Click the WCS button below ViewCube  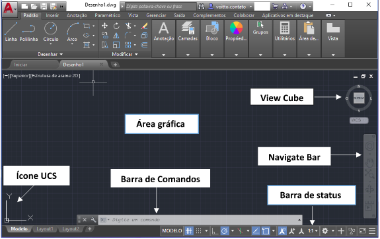click(359, 120)
